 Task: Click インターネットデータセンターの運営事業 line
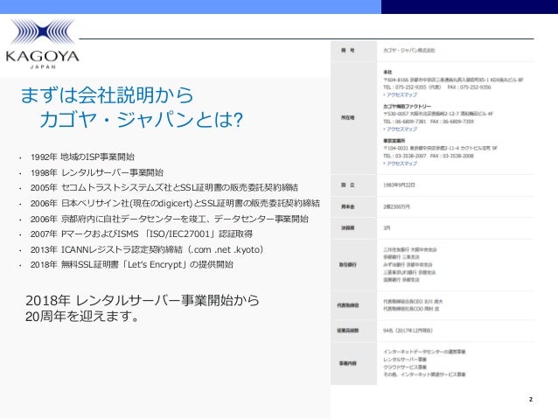pos(424,352)
